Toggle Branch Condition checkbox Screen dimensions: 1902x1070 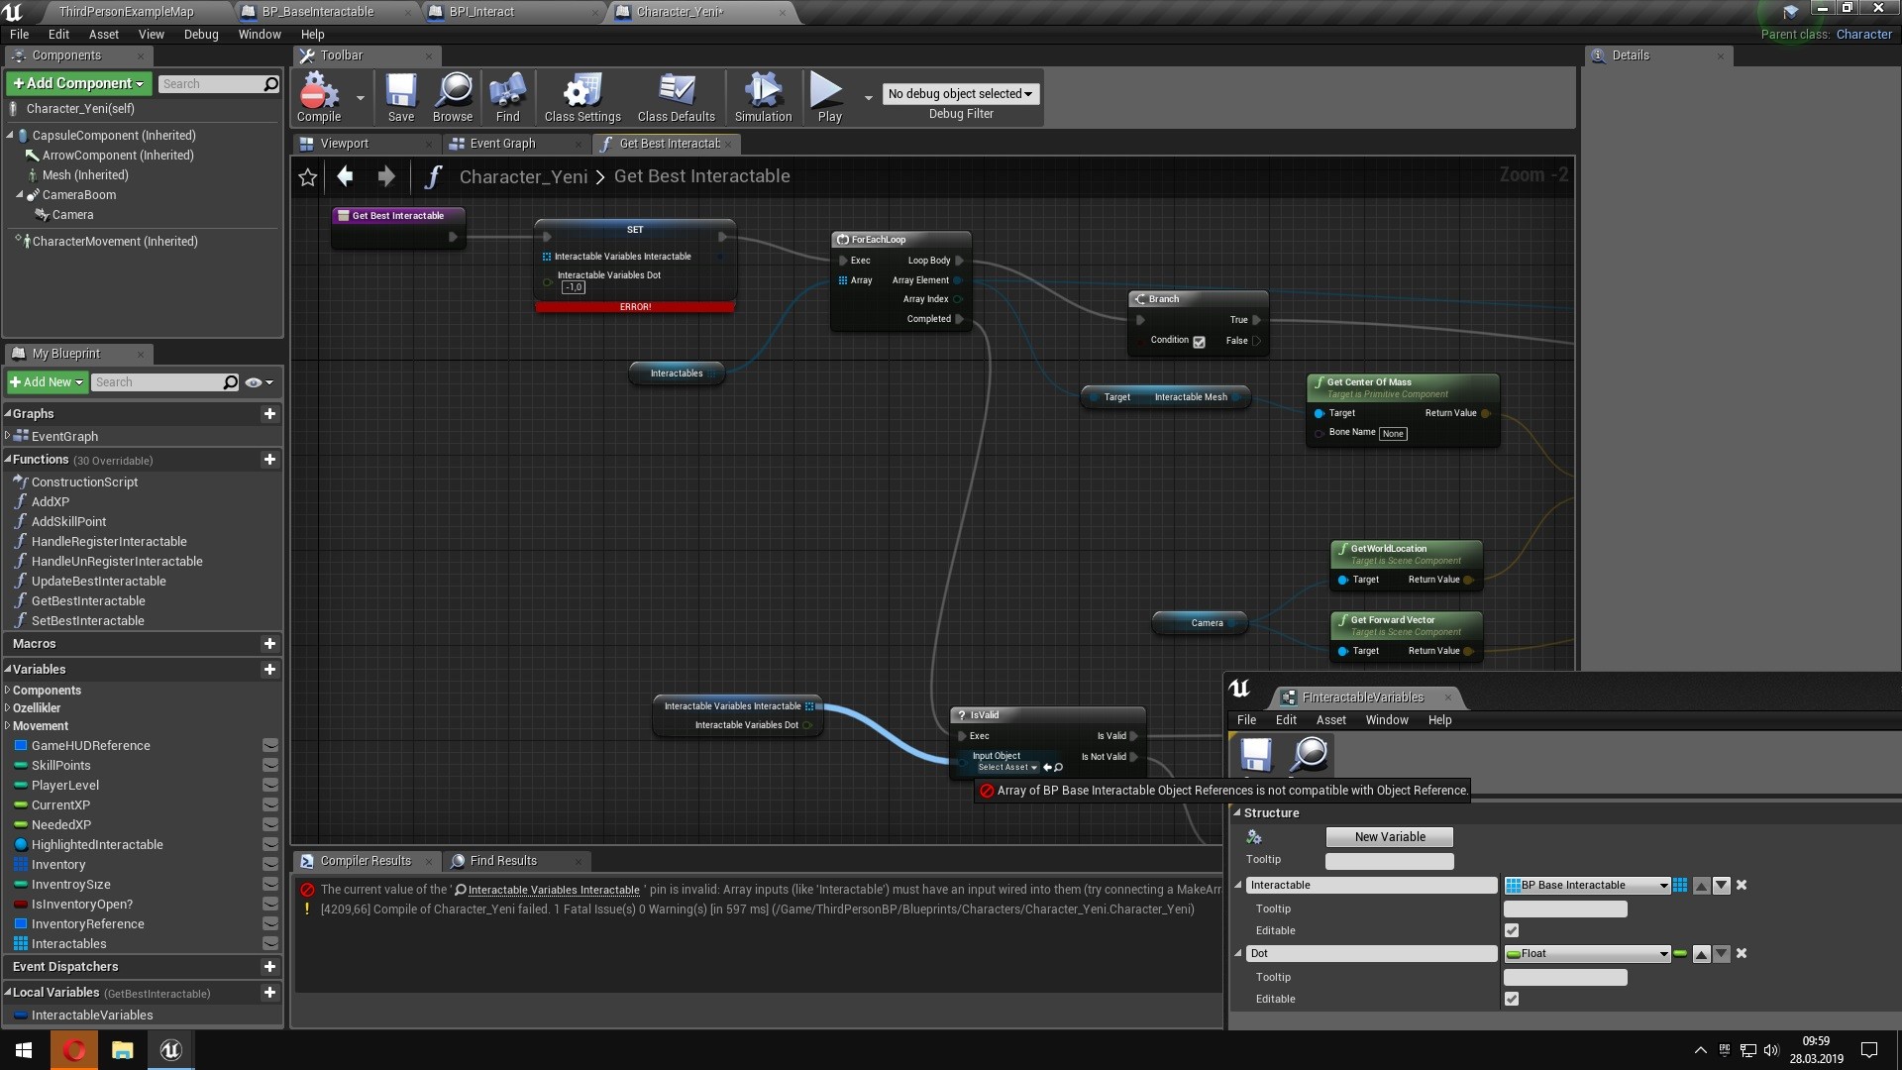coord(1199,342)
